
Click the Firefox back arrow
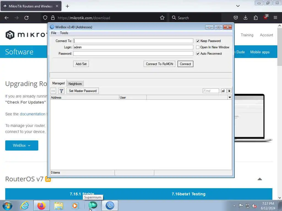pyautogui.click(x=7, y=18)
